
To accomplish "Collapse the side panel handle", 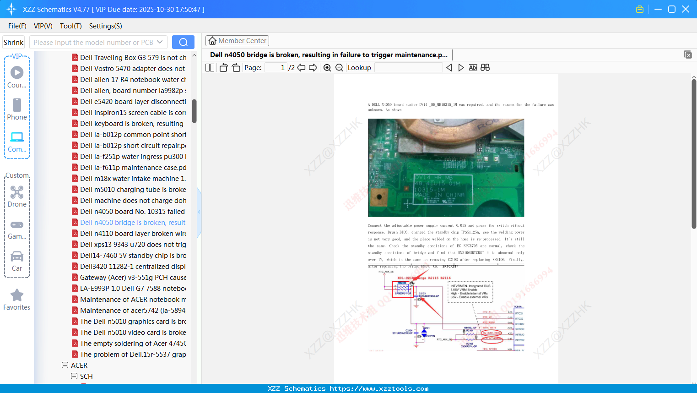I will tap(199, 212).
